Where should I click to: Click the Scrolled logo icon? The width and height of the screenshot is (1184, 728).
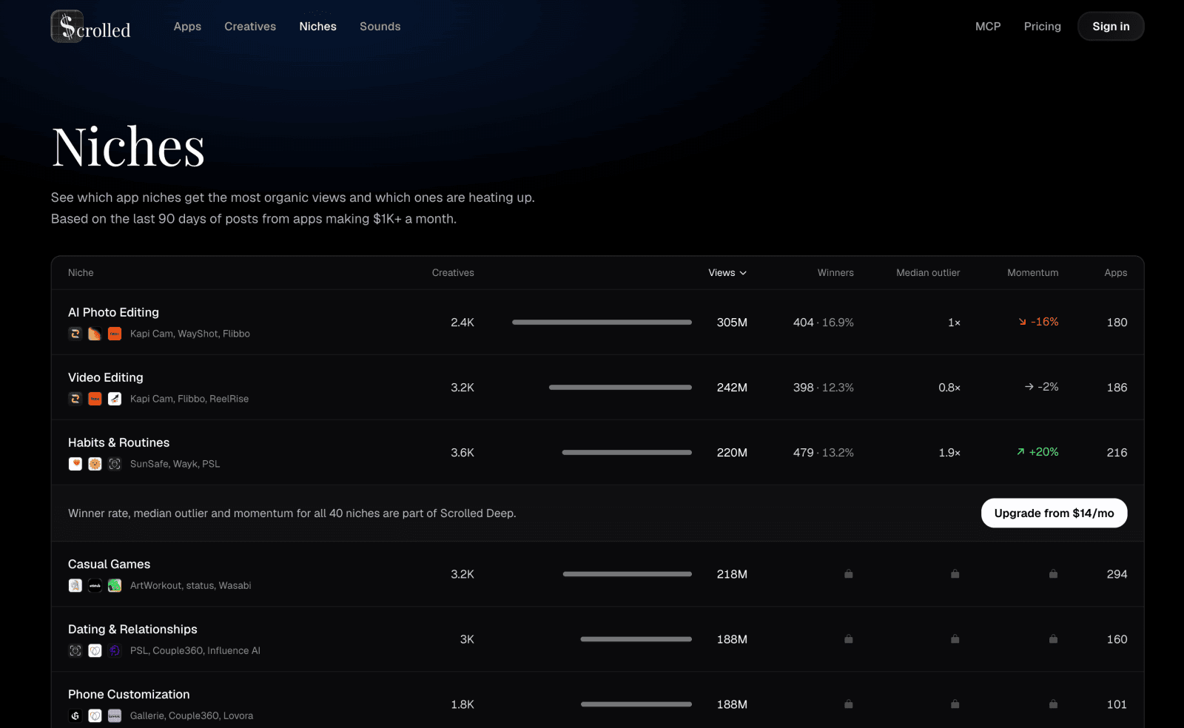point(67,27)
